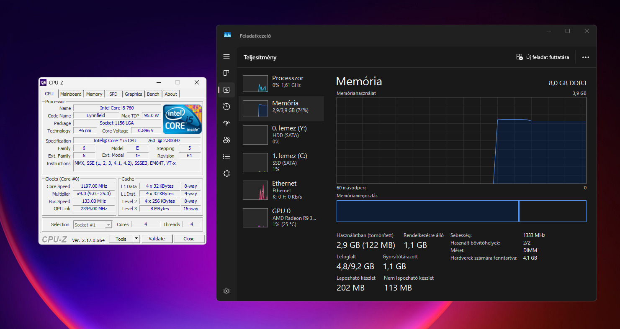Open the Details list icon
The height and width of the screenshot is (329, 620).
[x=226, y=157]
